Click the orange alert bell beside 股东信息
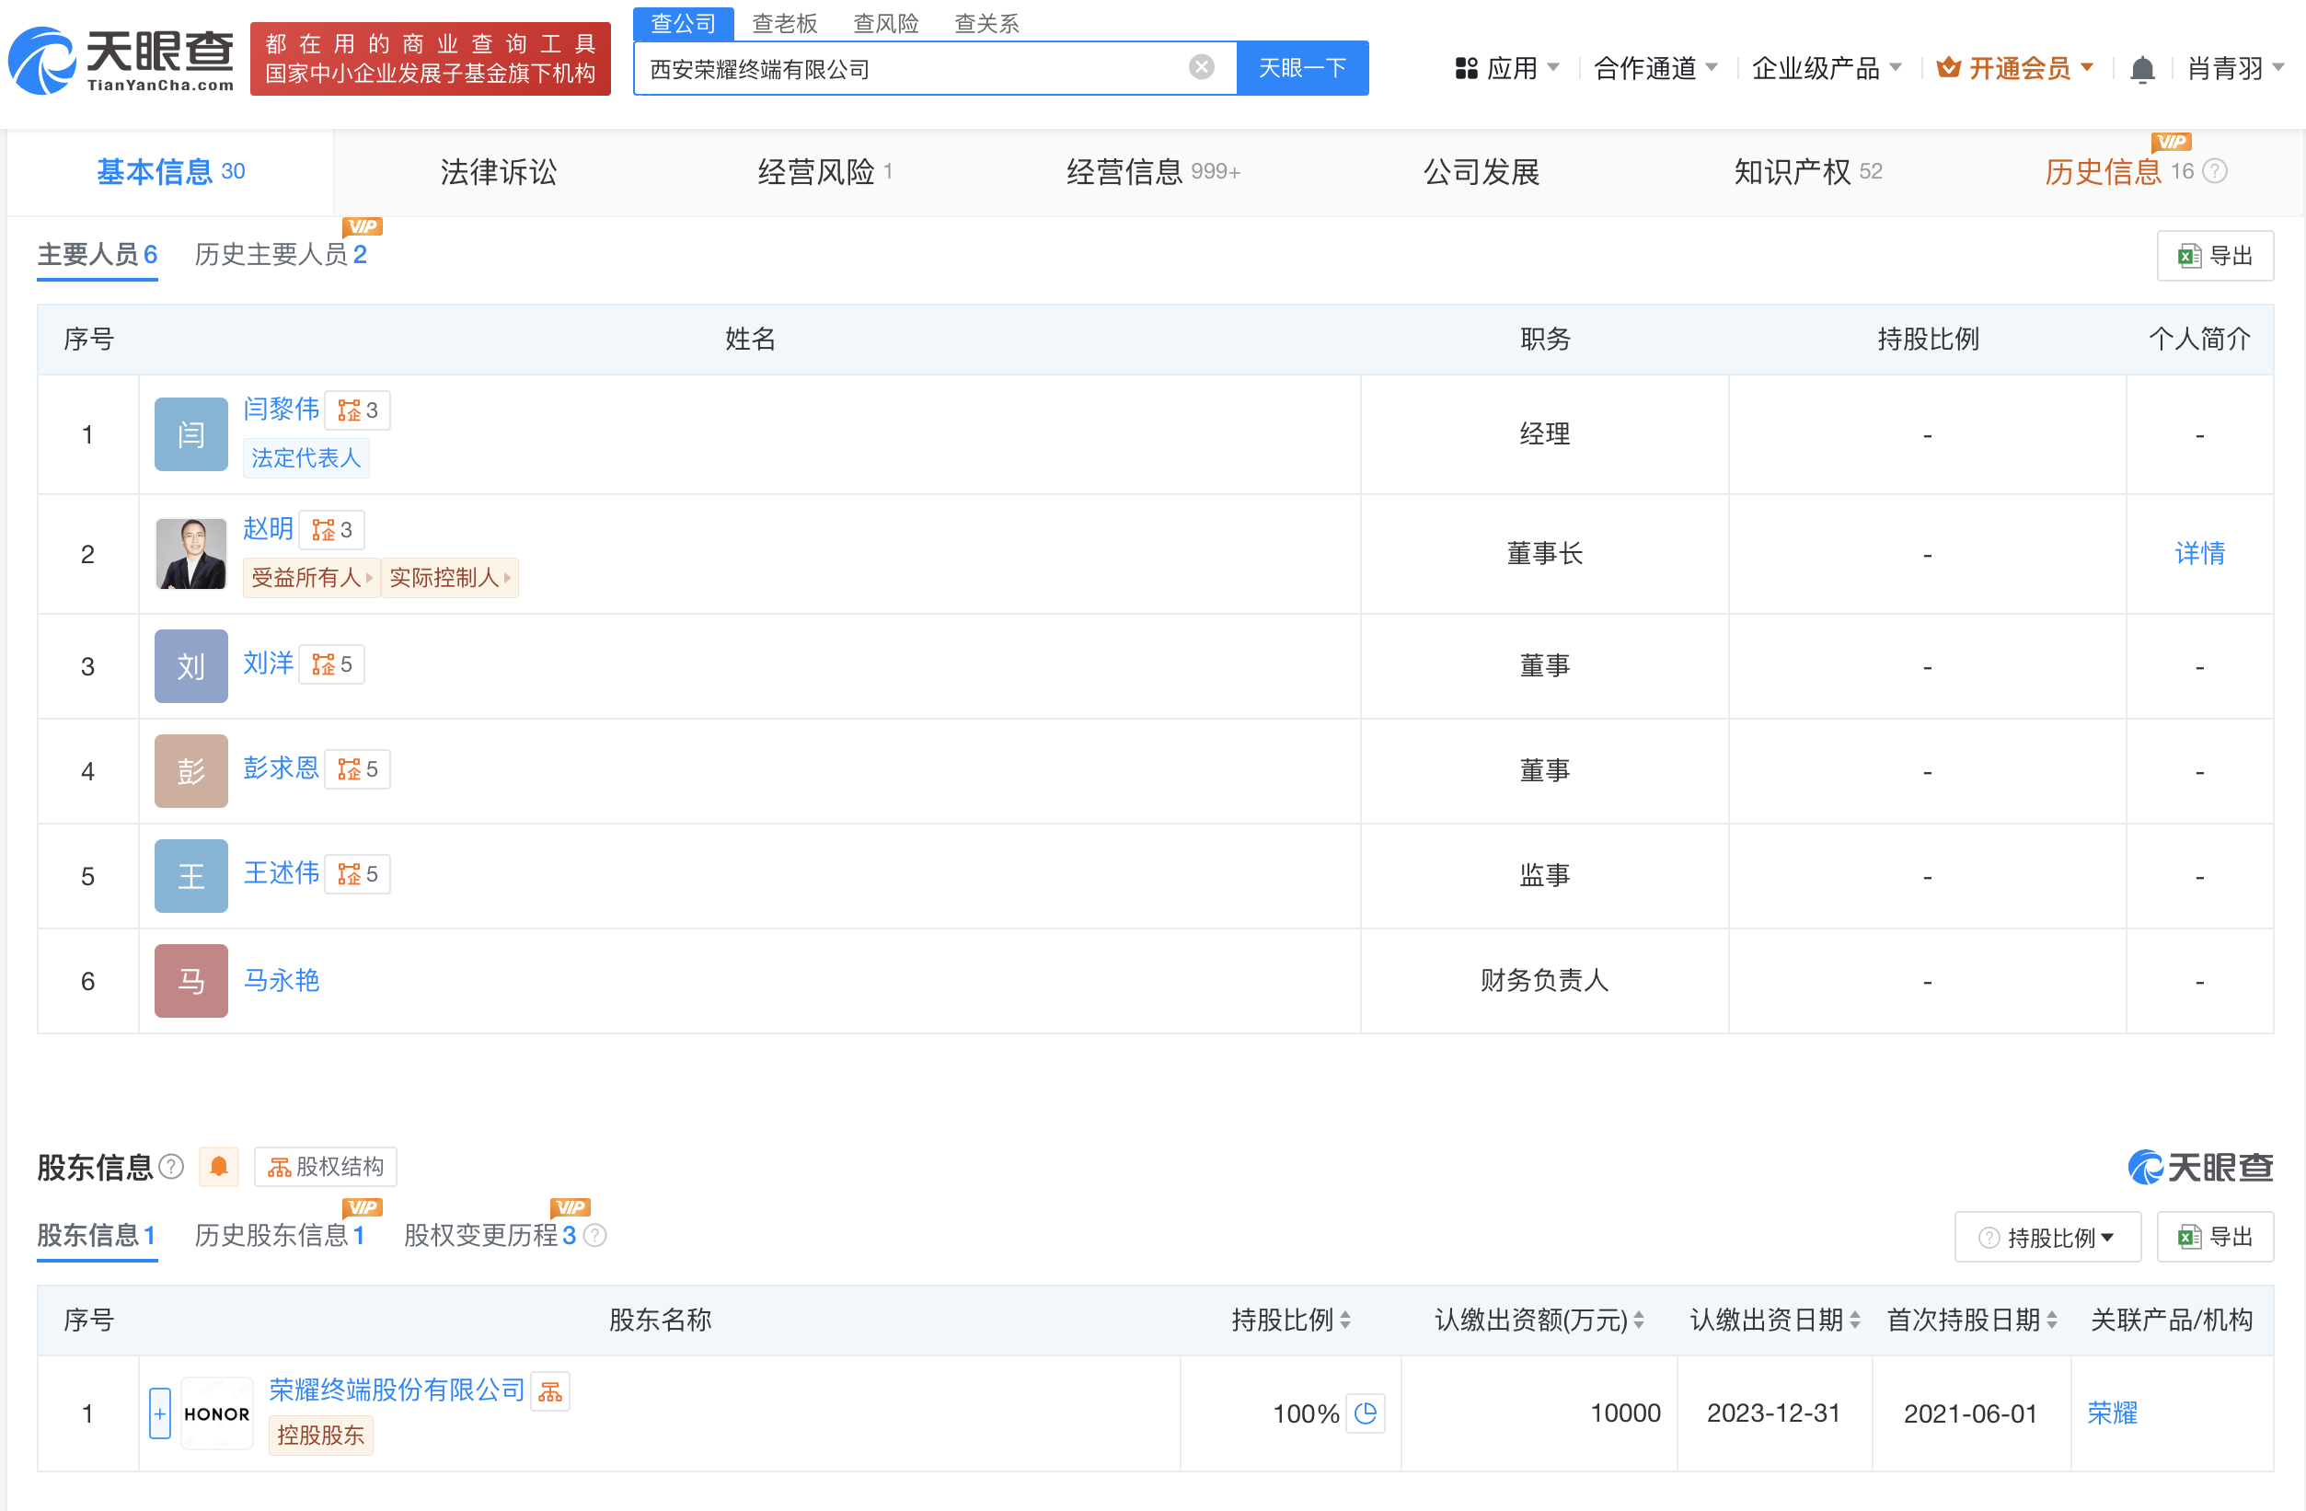This screenshot has width=2306, height=1511. tap(219, 1166)
